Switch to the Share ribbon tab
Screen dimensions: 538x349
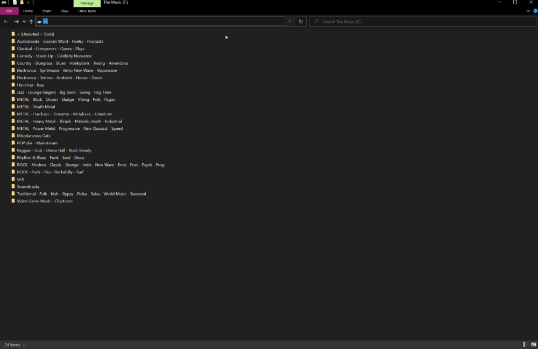pos(46,11)
